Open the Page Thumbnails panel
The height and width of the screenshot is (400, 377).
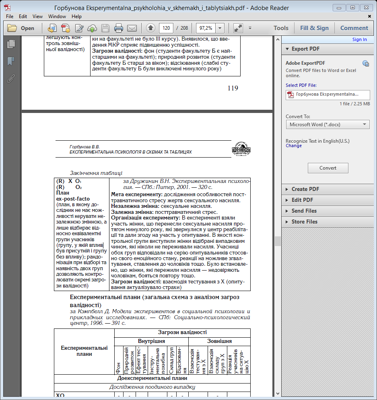[x=11, y=44]
